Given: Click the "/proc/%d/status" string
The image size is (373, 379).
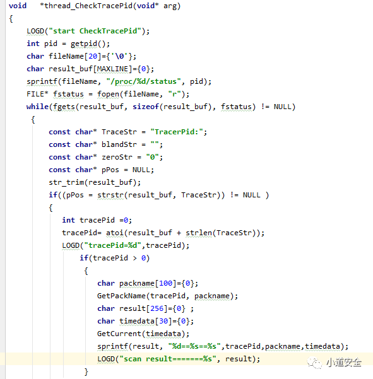Looking at the screenshot, I should [144, 81].
